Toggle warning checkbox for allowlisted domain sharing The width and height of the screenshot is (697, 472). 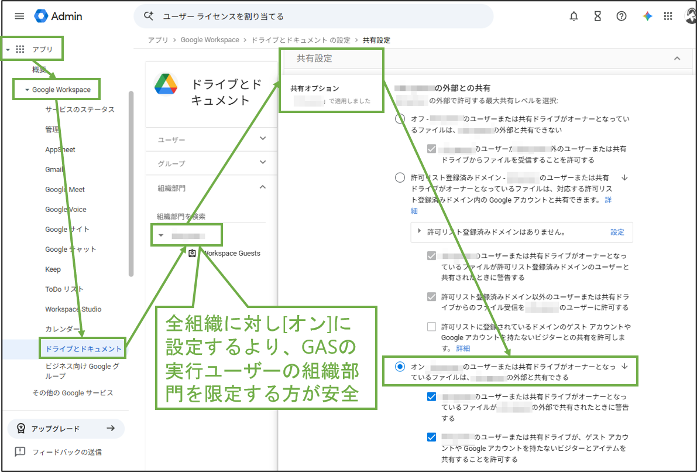point(431,256)
